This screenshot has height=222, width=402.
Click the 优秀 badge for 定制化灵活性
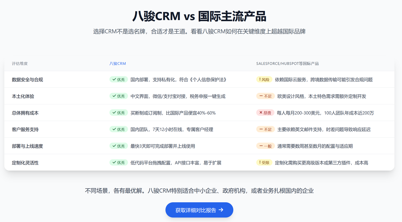[118, 162]
